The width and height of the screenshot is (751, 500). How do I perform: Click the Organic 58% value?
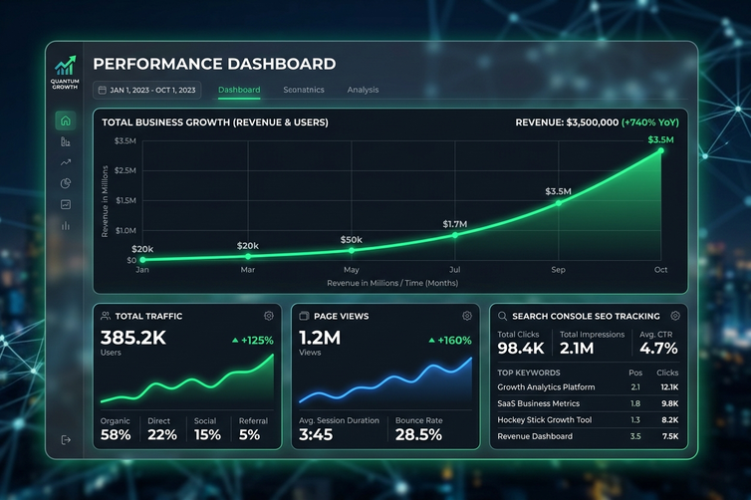(x=116, y=435)
